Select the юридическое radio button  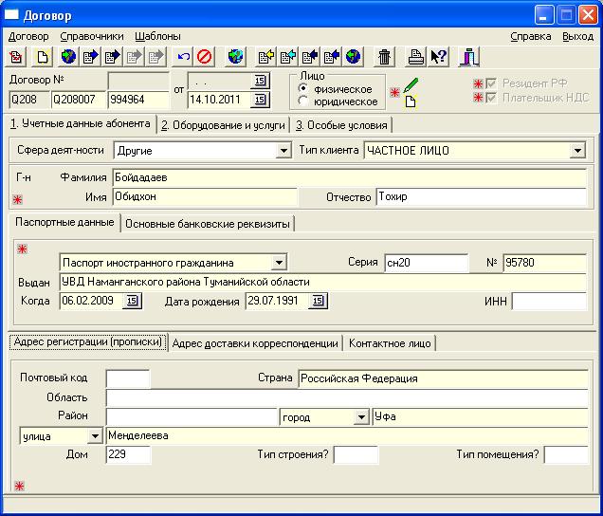coord(303,101)
